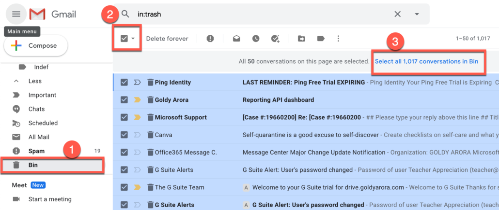Uncheck the Canva email checkbox

(124, 135)
